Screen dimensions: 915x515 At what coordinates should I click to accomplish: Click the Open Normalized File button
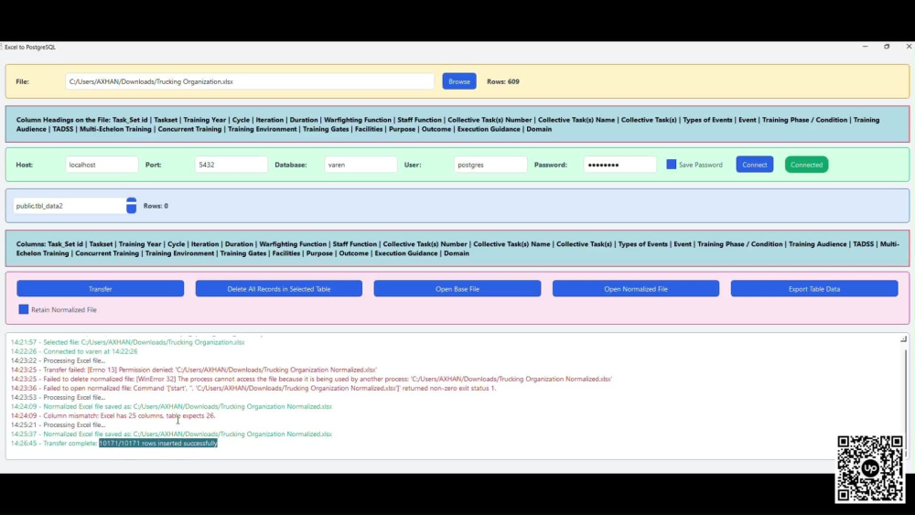[636, 289]
